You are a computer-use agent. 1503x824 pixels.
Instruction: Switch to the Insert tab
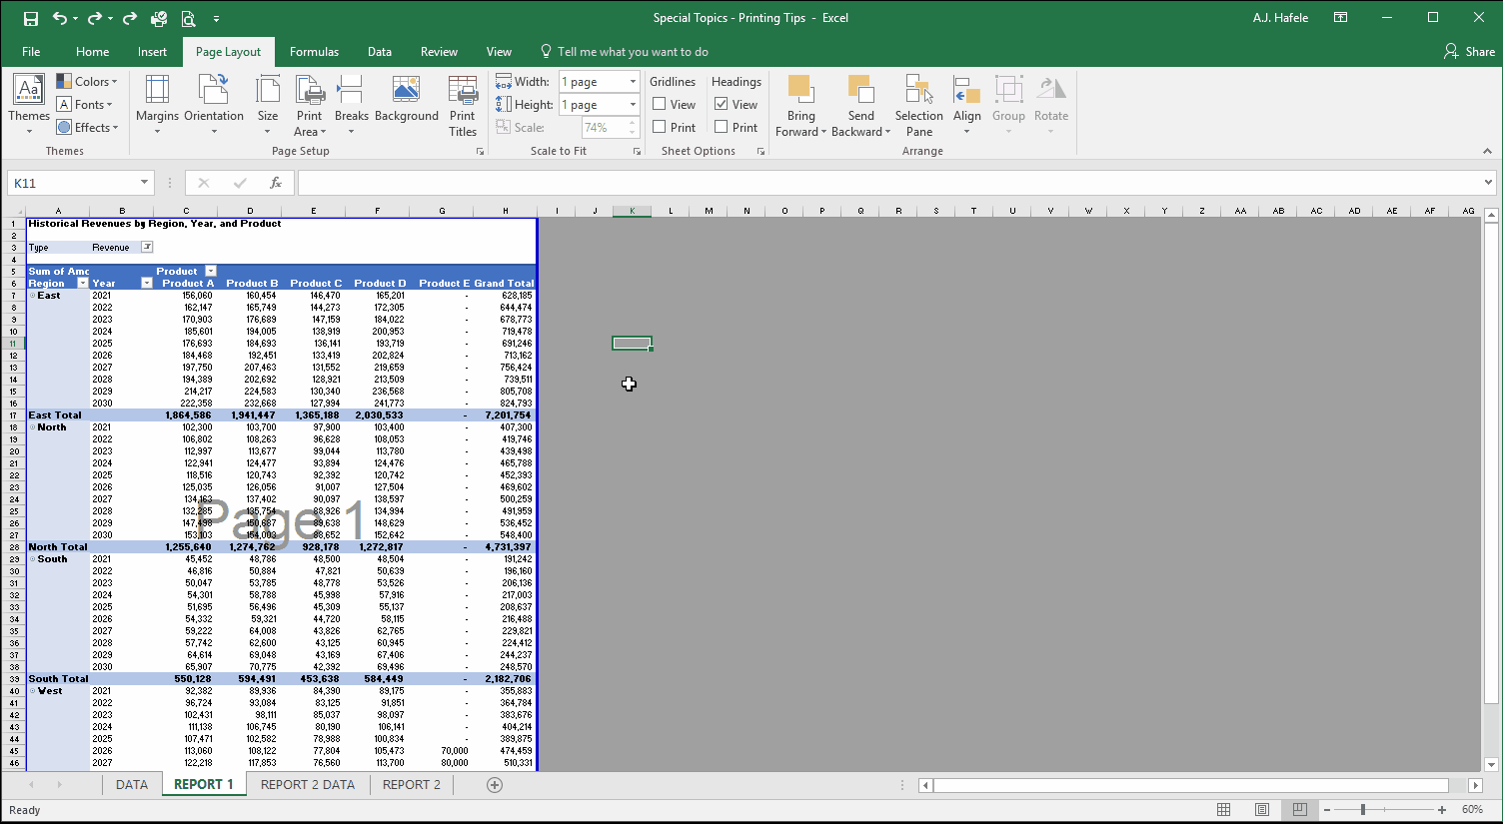(x=153, y=52)
